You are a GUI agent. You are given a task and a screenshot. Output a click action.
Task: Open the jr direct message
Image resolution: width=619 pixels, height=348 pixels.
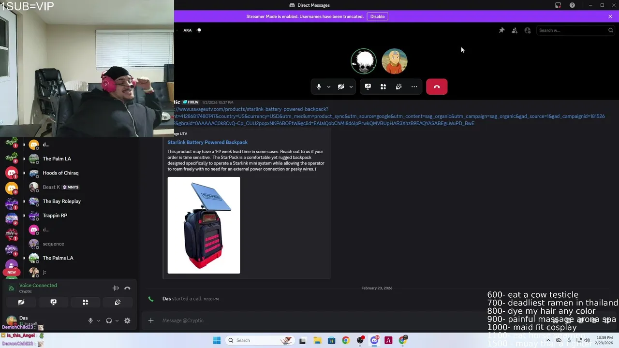tap(44, 273)
